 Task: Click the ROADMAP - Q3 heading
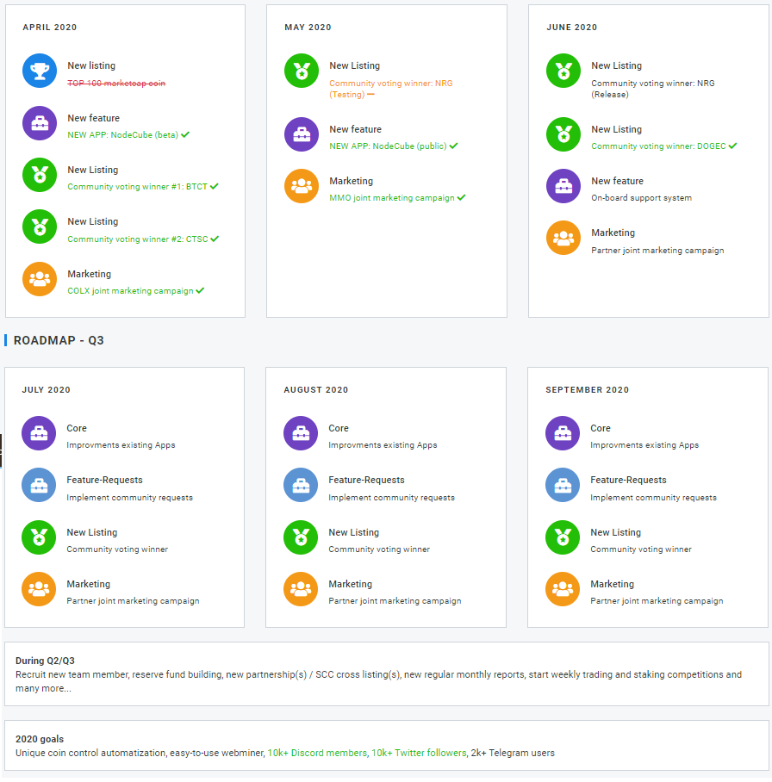59,341
